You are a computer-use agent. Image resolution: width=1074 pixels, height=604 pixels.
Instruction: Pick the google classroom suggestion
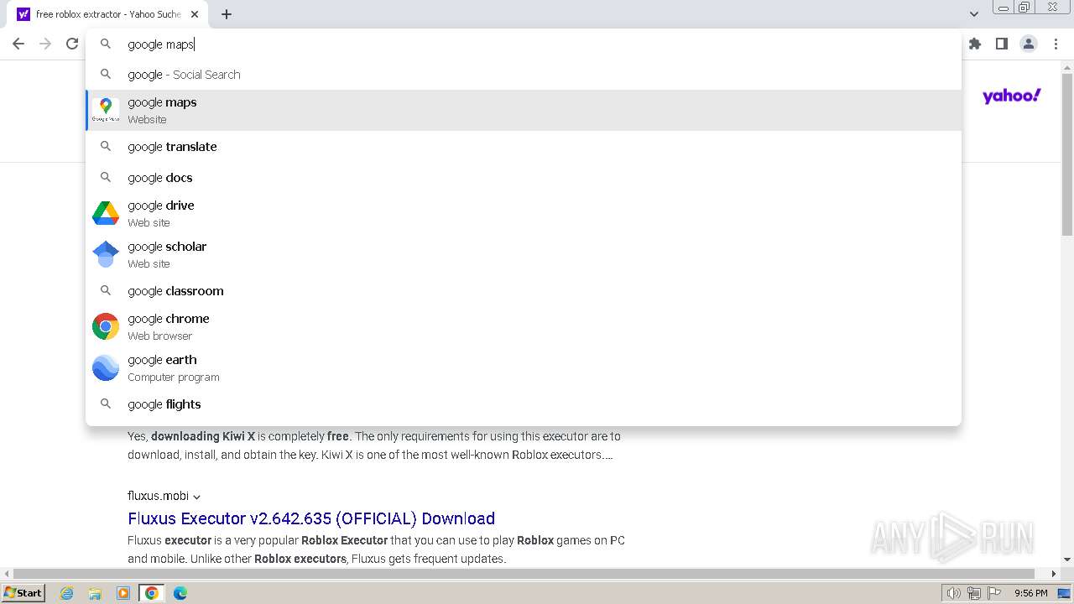click(524, 291)
